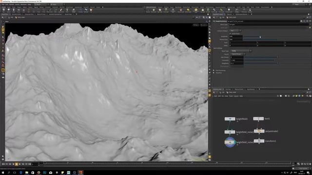Screen dimensions: 312x175
Task: Open Microsoft Edge from the taskbar
Action: coord(20,173)
